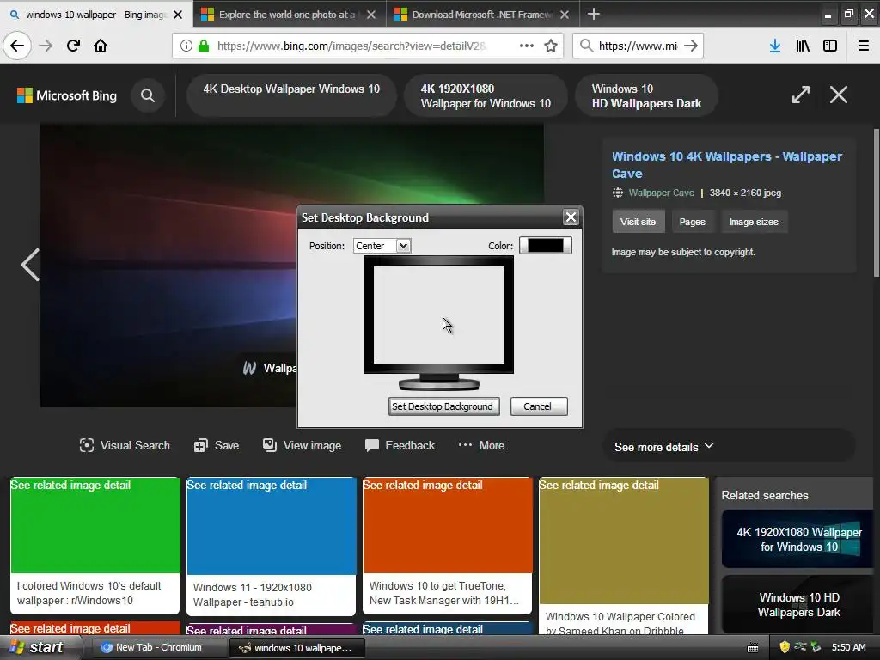Show previous image with left chevron
The height and width of the screenshot is (660, 880).
coord(30,265)
